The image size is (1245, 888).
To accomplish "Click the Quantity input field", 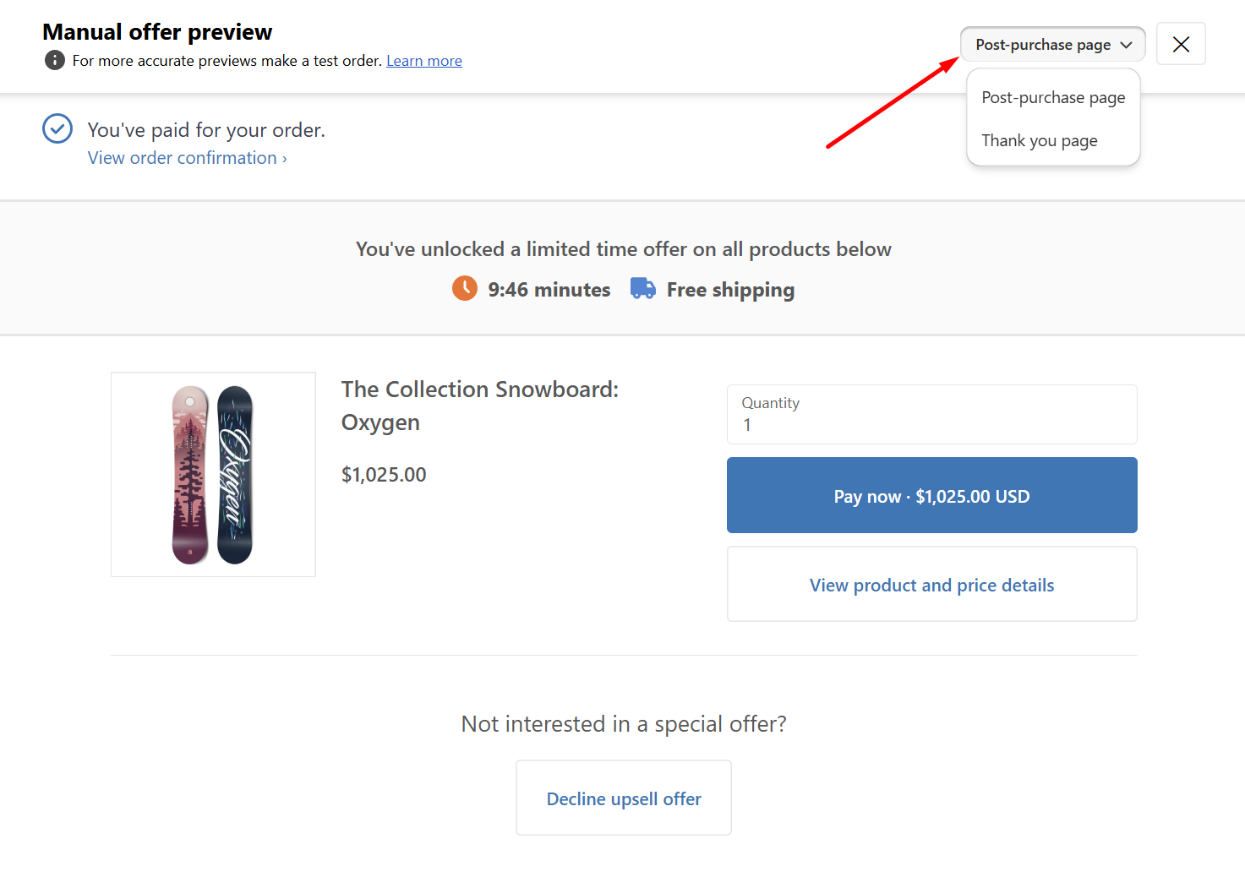I will tap(931, 415).
